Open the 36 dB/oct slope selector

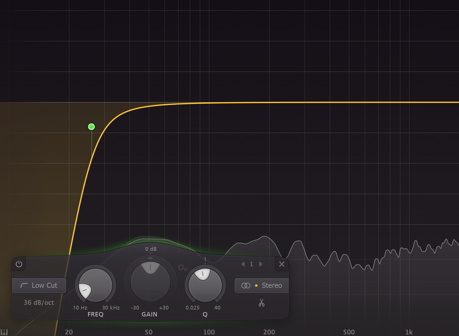(x=39, y=303)
